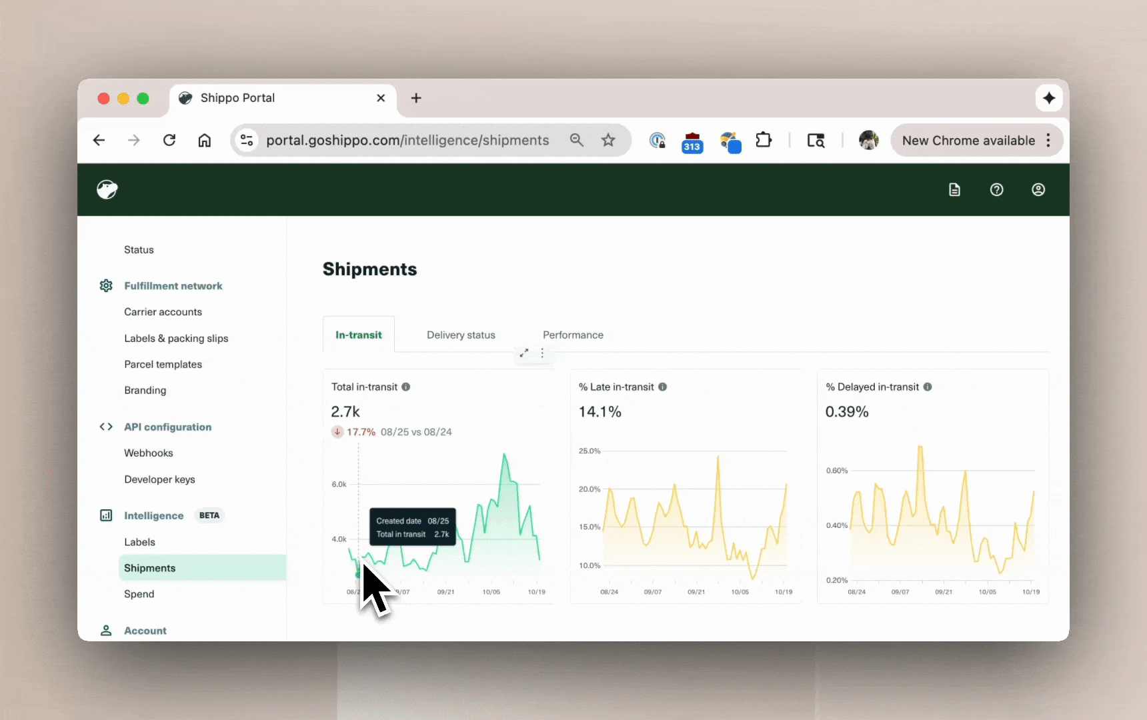1147x720 pixels.
Task: Open the Spend page
Action: (x=139, y=594)
